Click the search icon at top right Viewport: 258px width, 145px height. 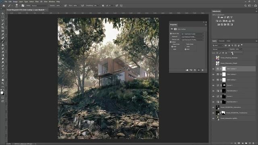click(x=246, y=6)
